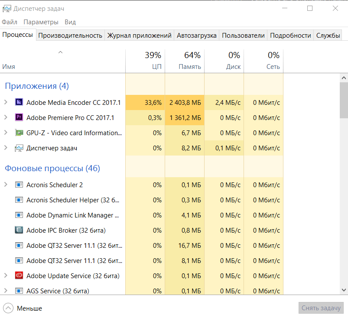Minimize the Task Manager window
The width and height of the screenshot is (348, 318).
[x=285, y=8]
